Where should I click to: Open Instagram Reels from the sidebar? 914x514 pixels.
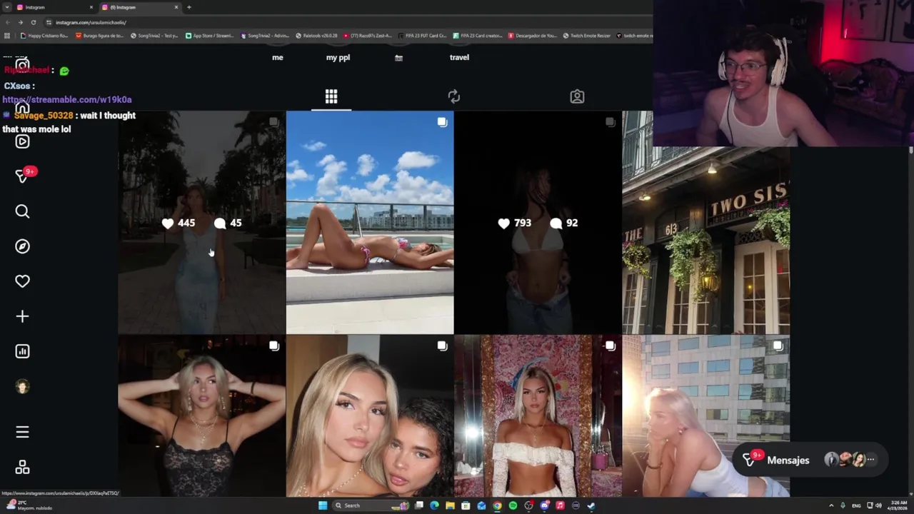coord(22,141)
